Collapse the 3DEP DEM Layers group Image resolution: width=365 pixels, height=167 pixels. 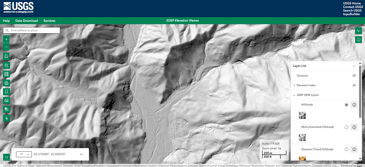click(294, 95)
